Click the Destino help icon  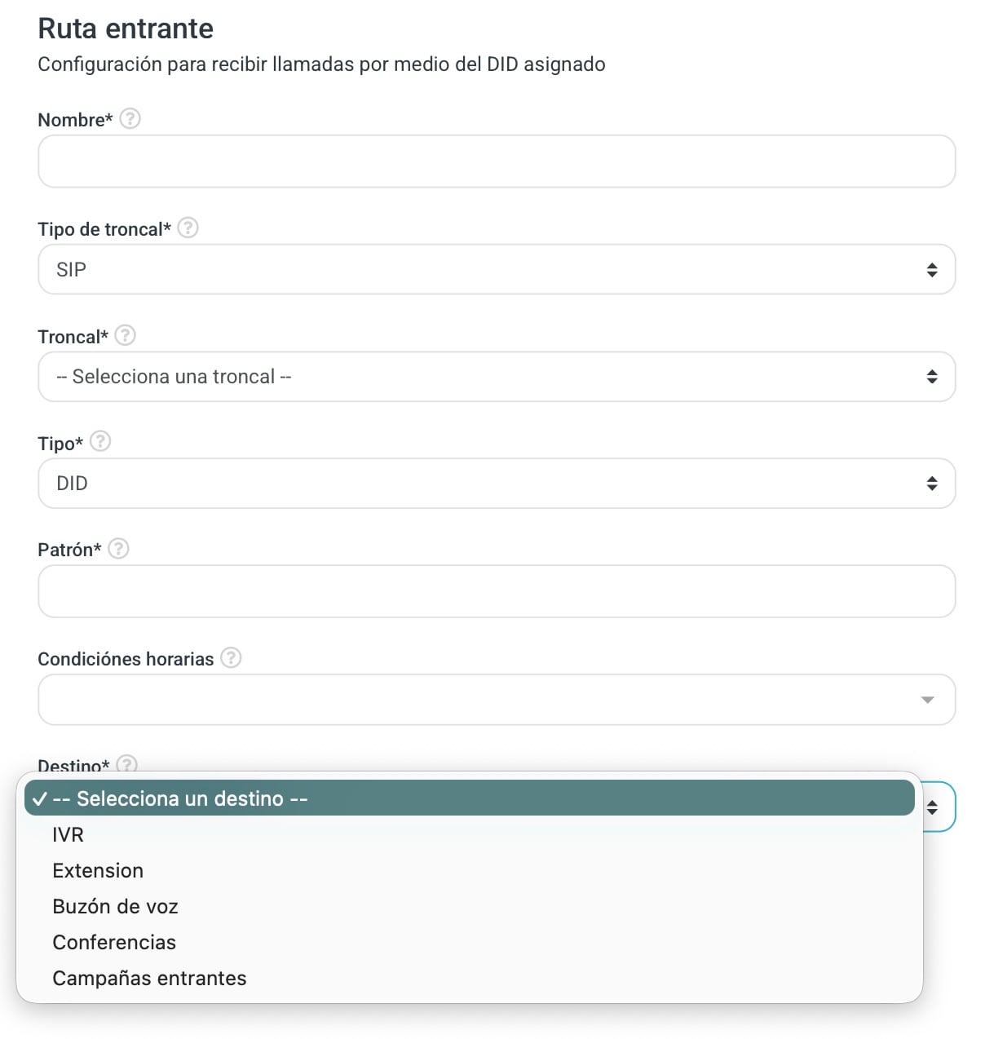point(126,764)
